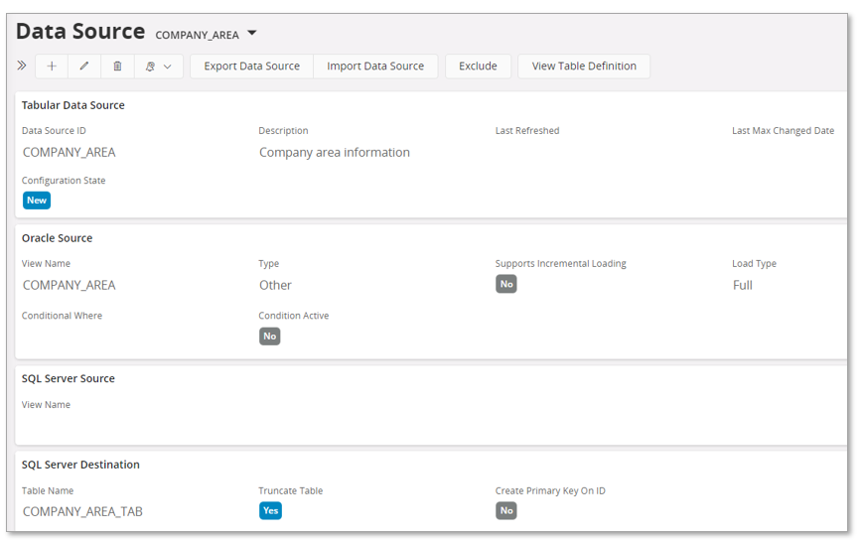Click the pencil edit icon
Screen dimensions: 861x540
[84, 67]
